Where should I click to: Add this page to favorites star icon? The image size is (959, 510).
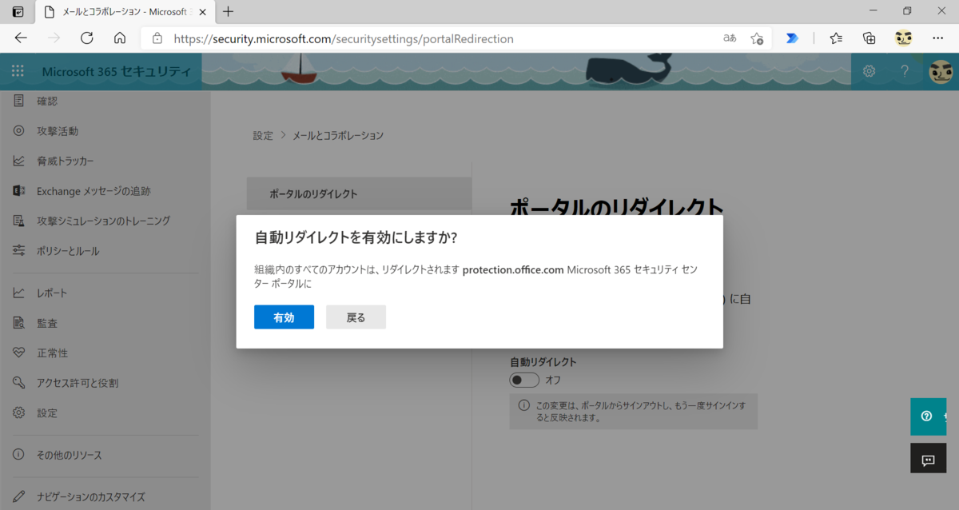[756, 38]
